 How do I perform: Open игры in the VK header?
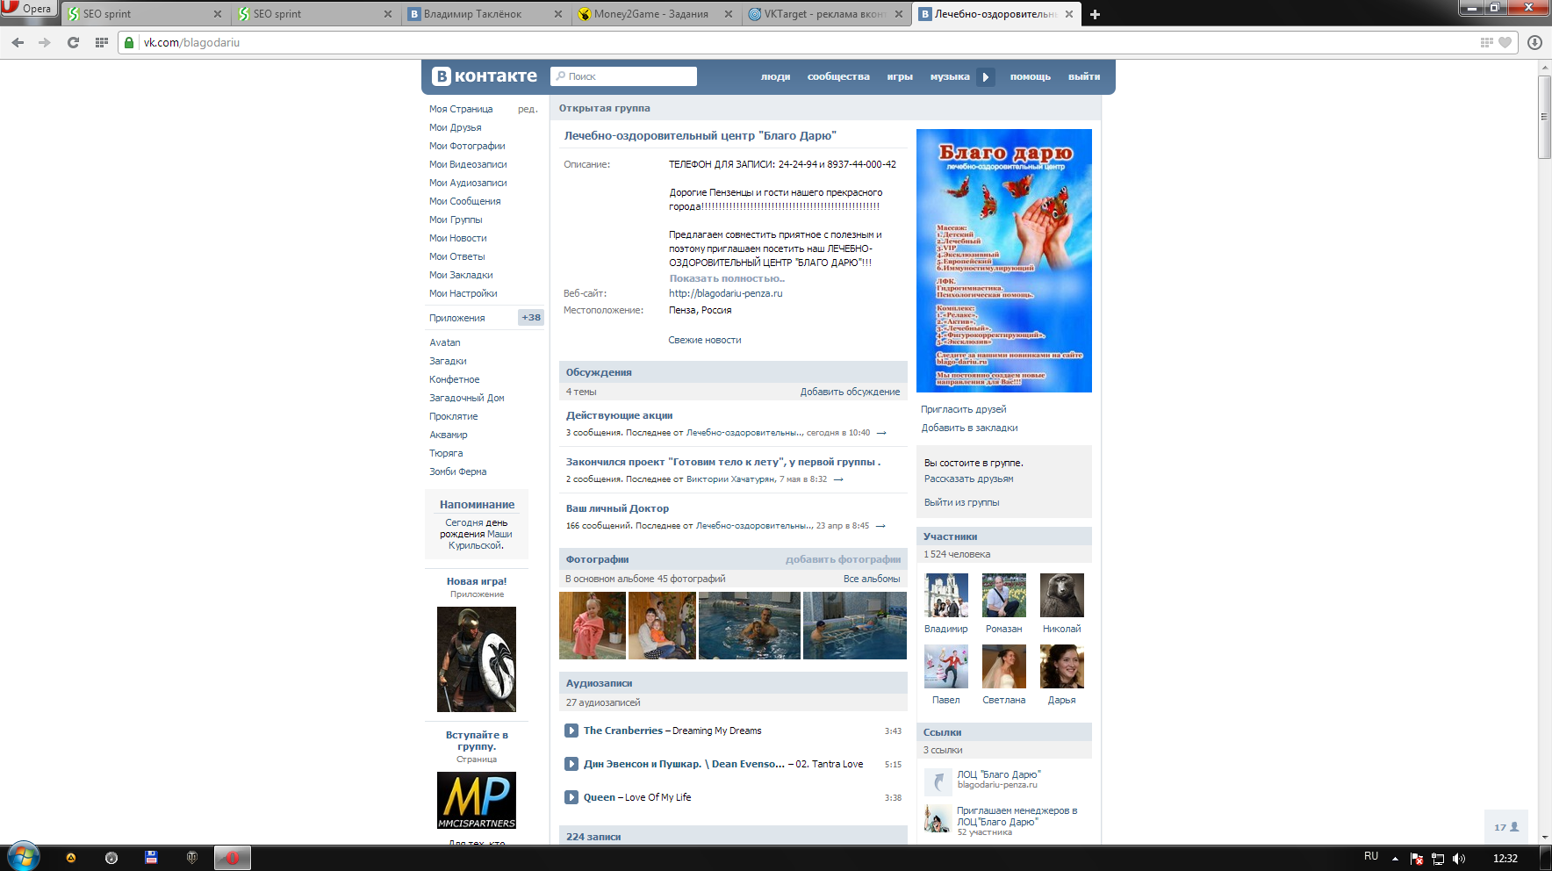[900, 76]
